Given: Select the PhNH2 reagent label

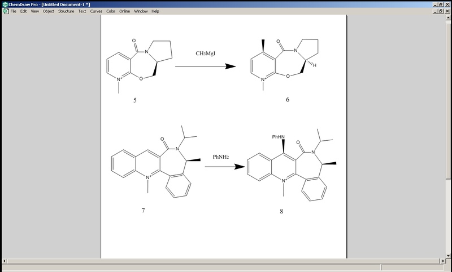Looking at the screenshot, I should 221,157.
